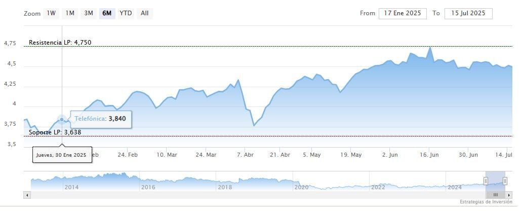Click the scrollbar thumb grip
Screen dimensions: 523x212
[496, 195]
